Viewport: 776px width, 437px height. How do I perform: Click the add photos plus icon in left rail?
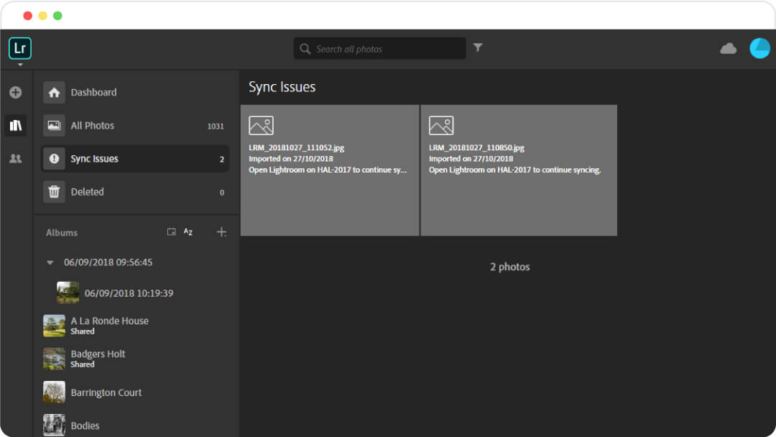16,92
